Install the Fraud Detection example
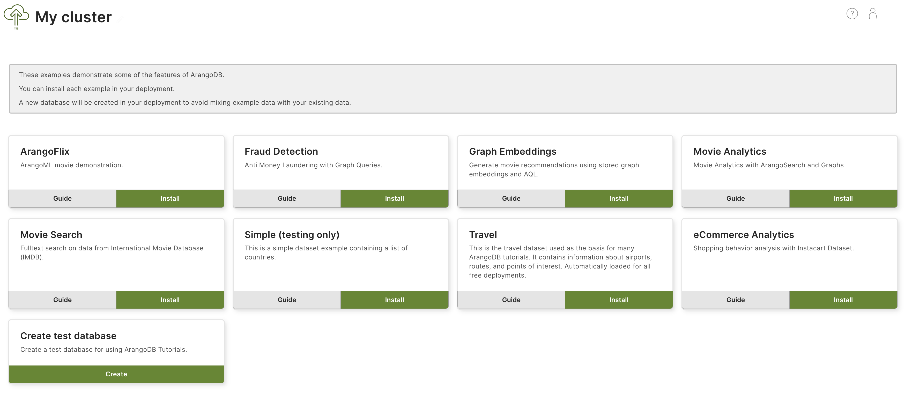This screenshot has width=904, height=403. pos(395,198)
